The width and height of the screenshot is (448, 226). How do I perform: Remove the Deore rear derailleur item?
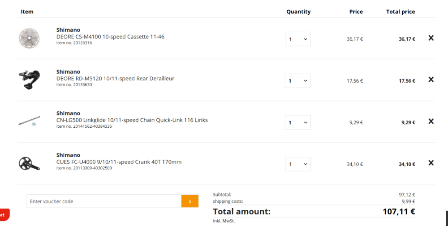431,80
